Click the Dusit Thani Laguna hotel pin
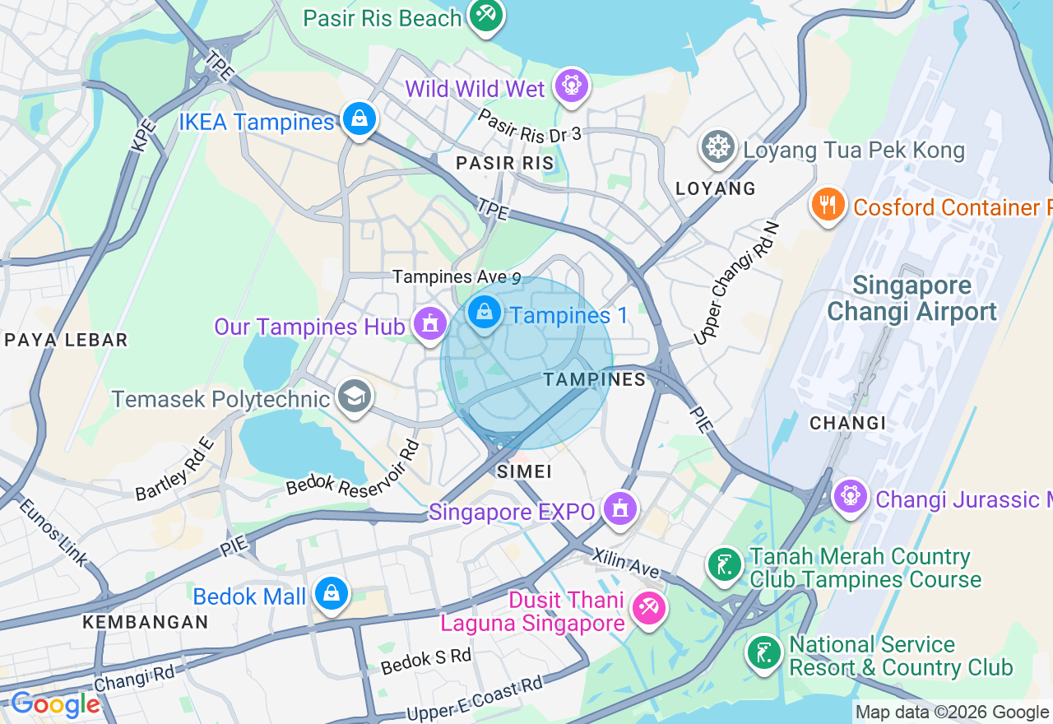This screenshot has width=1053, height=724. 648,610
